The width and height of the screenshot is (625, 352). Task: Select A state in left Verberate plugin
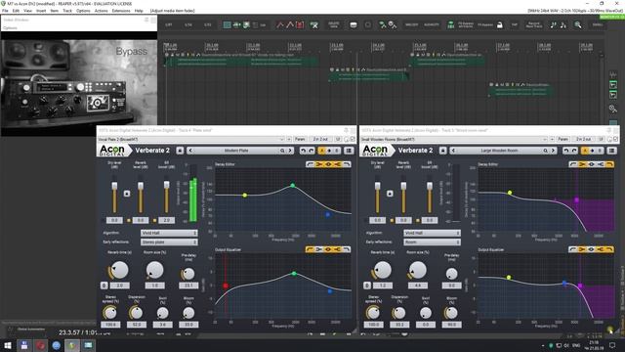coord(321,151)
